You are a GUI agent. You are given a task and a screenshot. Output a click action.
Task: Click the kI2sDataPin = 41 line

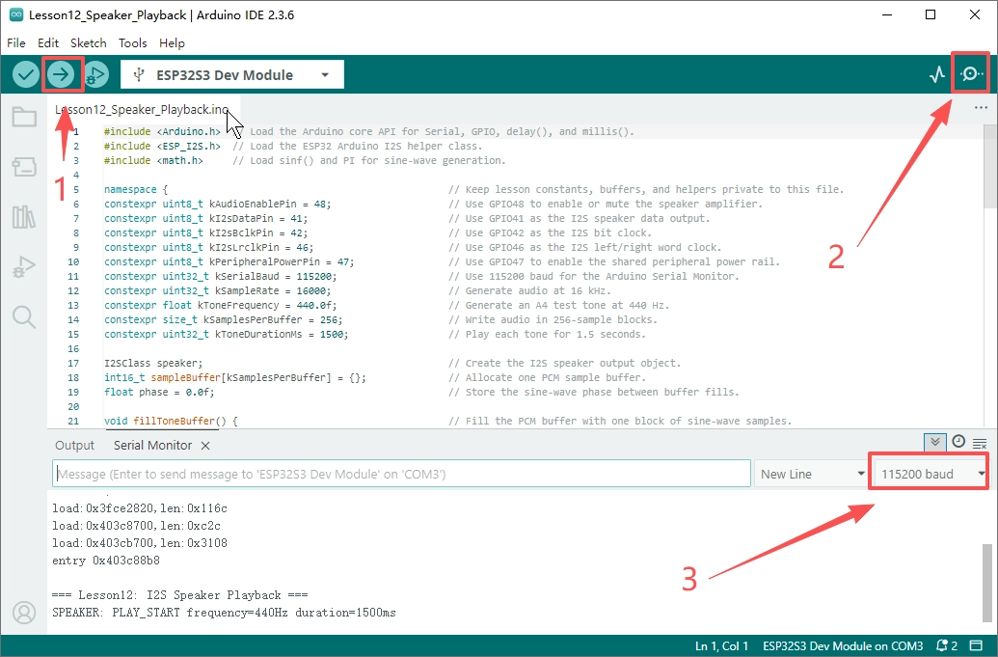pos(205,218)
